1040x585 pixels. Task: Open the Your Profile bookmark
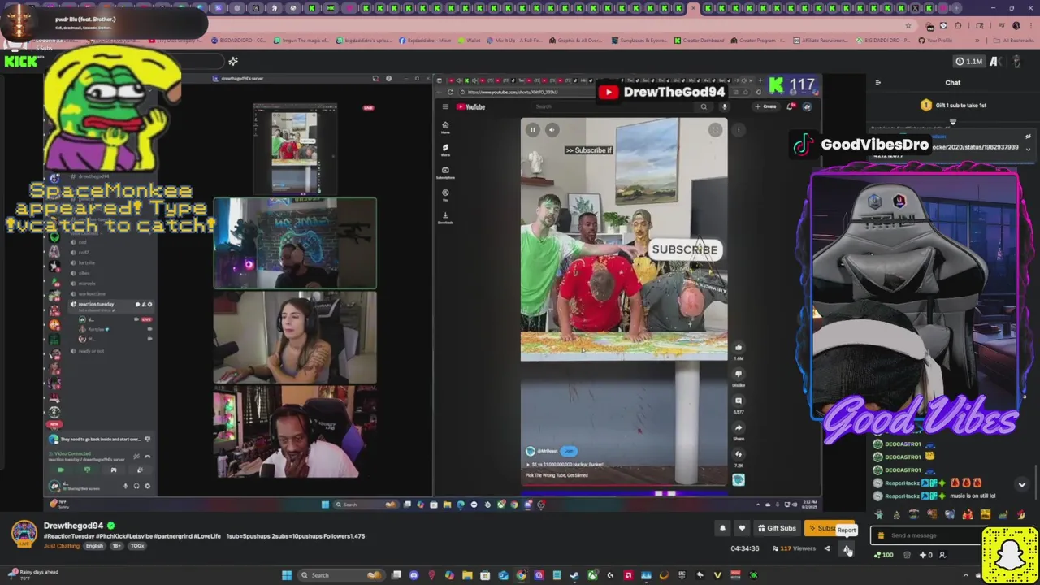click(x=935, y=41)
